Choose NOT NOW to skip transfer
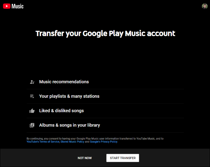 pyautogui.click(x=85, y=158)
